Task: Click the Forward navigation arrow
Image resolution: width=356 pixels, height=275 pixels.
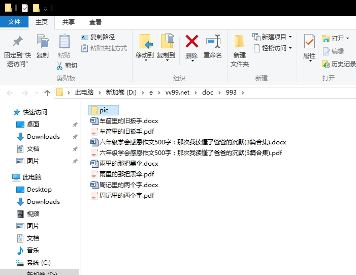Action: [x=24, y=93]
